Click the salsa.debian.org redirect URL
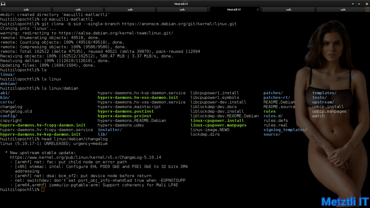370x208 pixels. (x=116, y=33)
